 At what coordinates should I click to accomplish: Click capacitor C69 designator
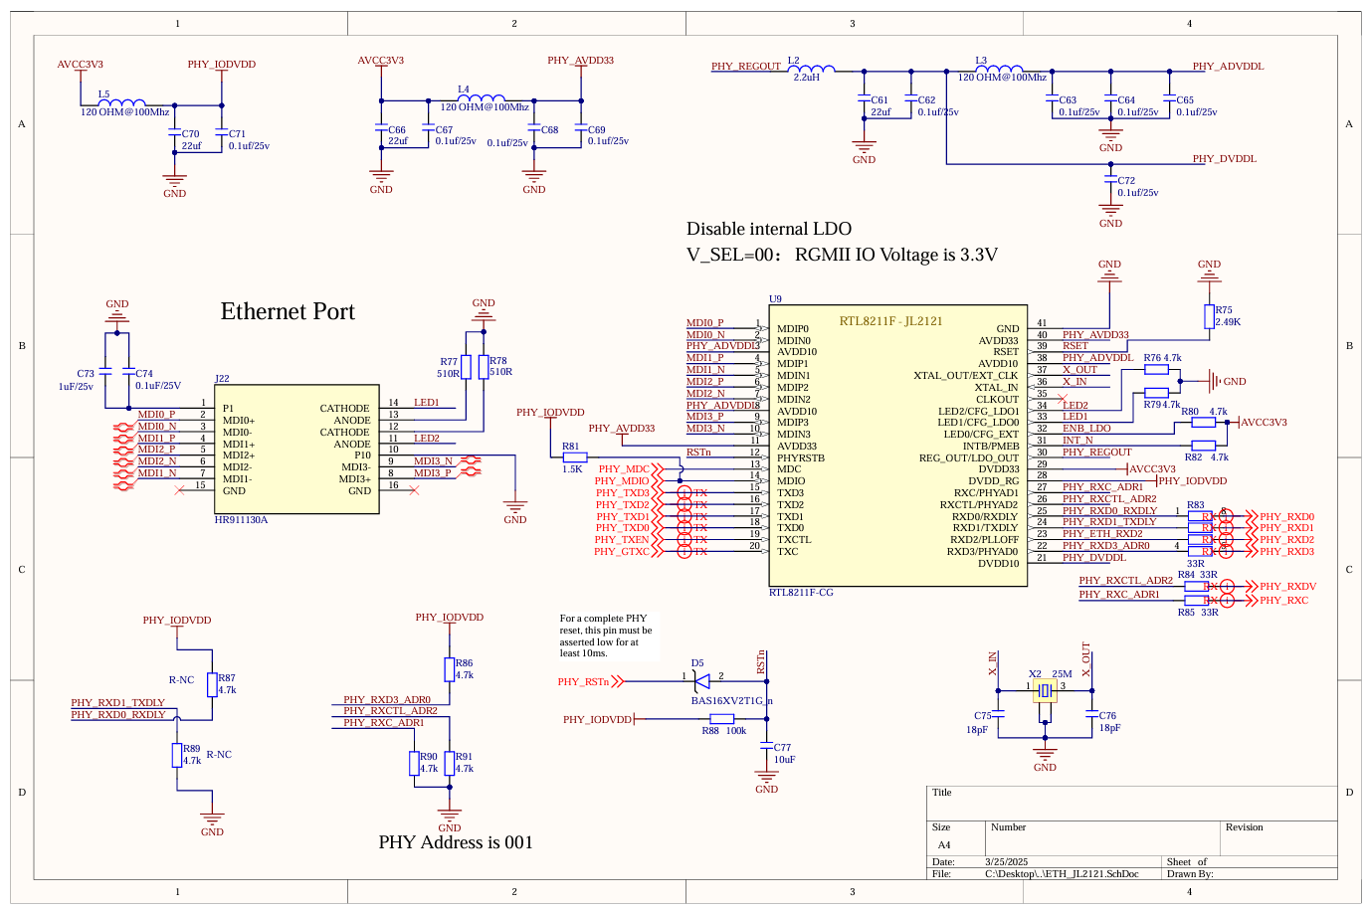596,130
